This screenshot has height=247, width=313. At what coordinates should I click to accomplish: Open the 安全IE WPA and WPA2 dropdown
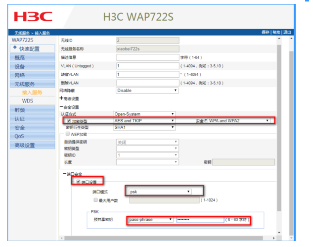coord(239,121)
